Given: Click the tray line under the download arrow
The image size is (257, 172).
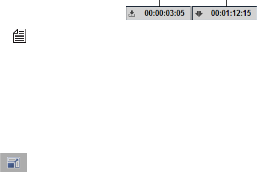Looking at the screenshot, I should (132, 16).
